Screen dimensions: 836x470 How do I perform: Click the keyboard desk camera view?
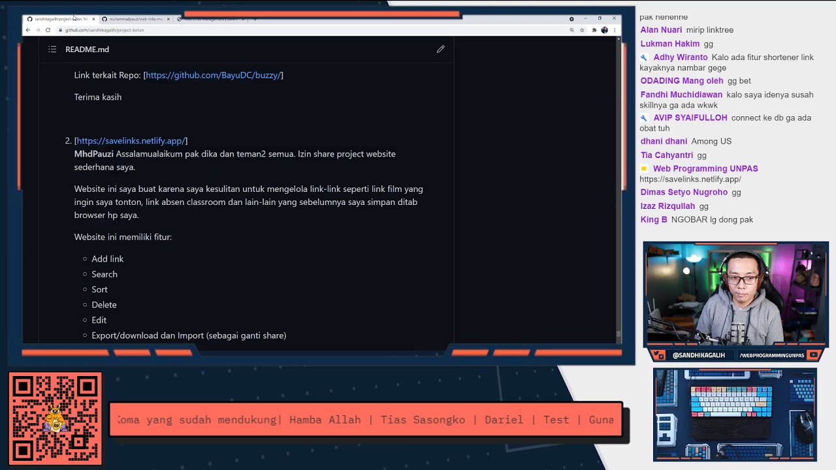click(735, 415)
